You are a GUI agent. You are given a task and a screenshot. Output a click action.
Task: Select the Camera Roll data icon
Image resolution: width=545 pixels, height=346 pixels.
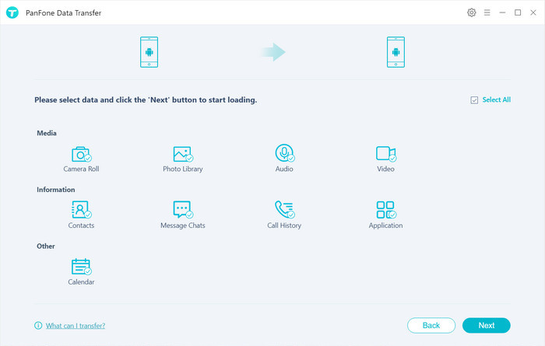81,154
